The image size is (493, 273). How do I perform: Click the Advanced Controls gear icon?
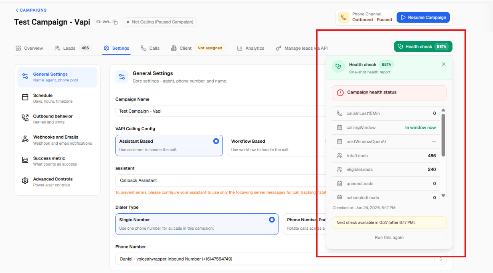tap(25, 181)
